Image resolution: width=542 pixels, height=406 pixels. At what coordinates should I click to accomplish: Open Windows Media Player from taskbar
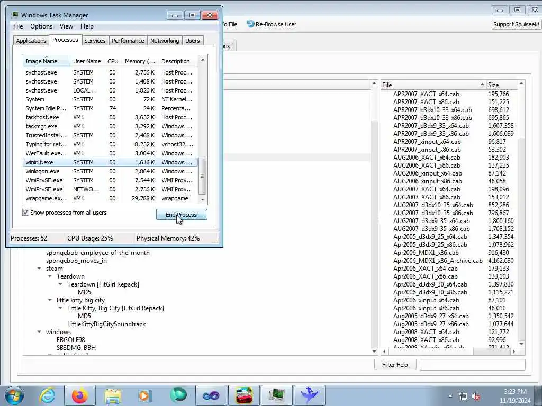click(x=144, y=395)
